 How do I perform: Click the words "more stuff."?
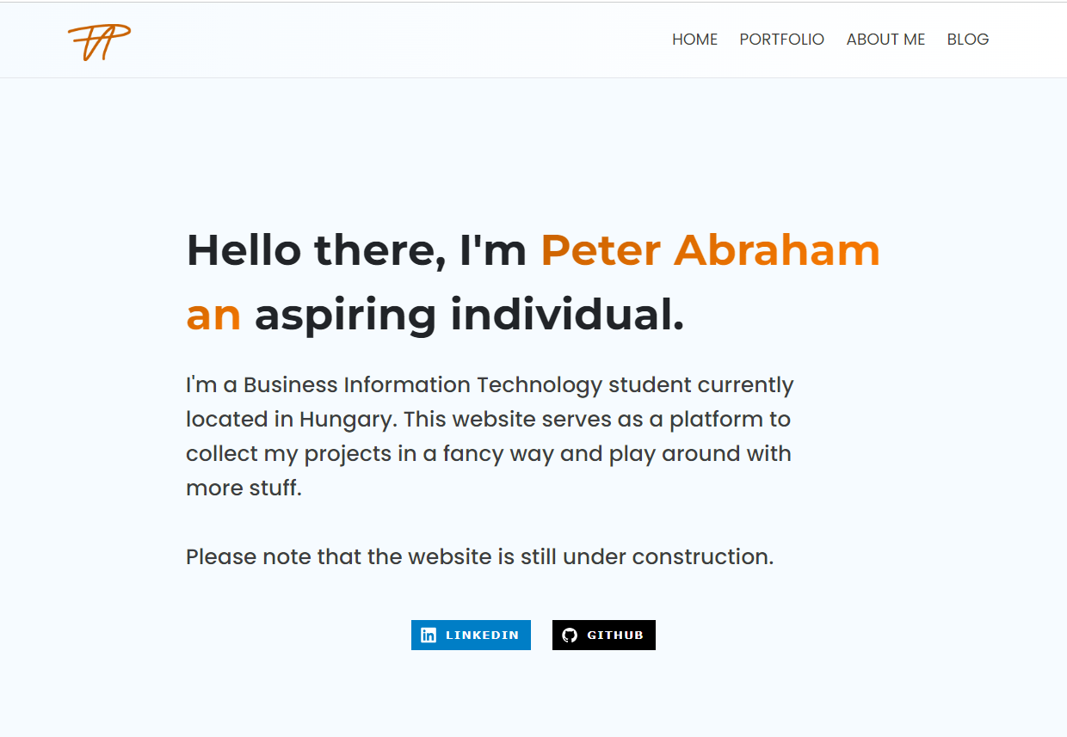(x=244, y=488)
